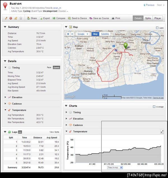Collapse the Temperature chart
The image size is (168, 178).
[66, 131]
